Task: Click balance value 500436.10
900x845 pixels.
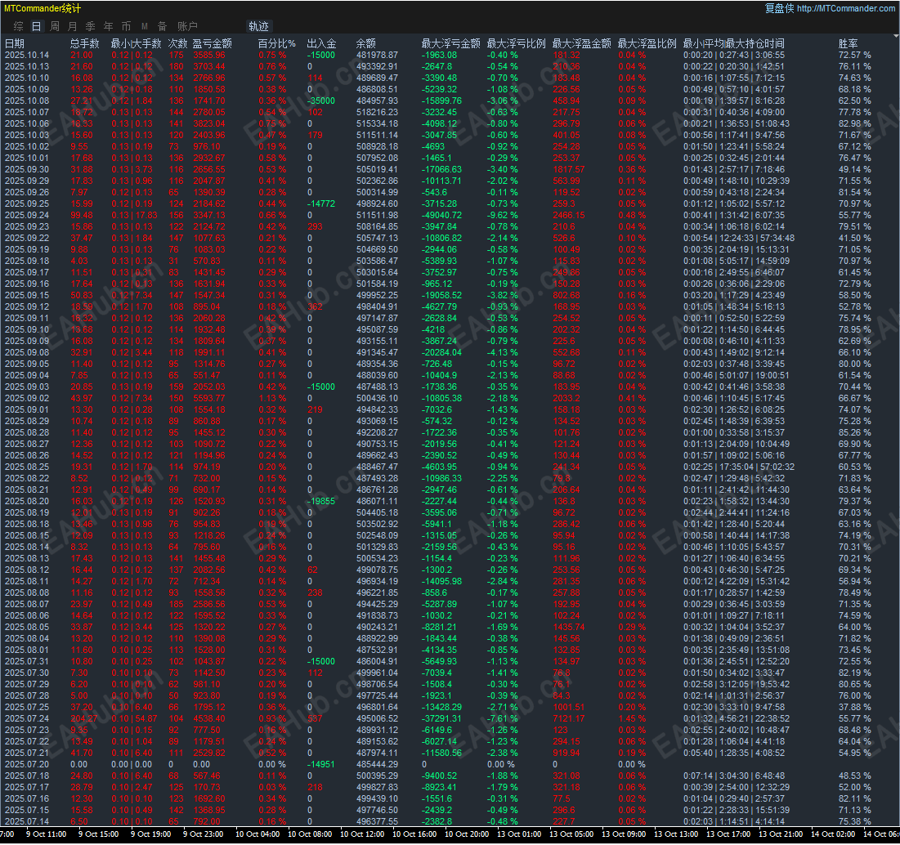Action: tap(377, 398)
